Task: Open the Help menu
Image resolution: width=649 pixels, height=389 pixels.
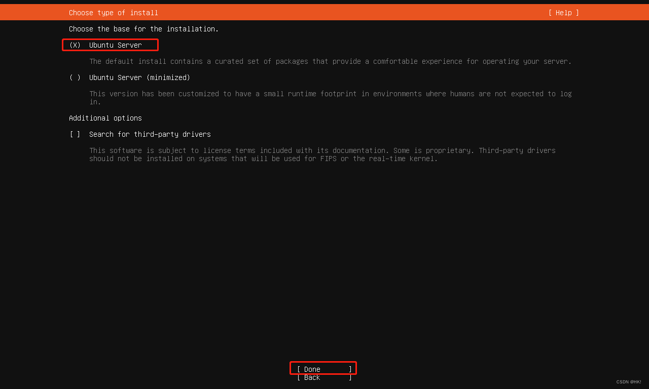Action: pos(564,13)
